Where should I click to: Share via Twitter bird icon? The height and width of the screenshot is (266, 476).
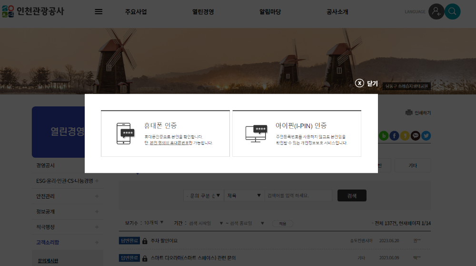click(x=426, y=136)
